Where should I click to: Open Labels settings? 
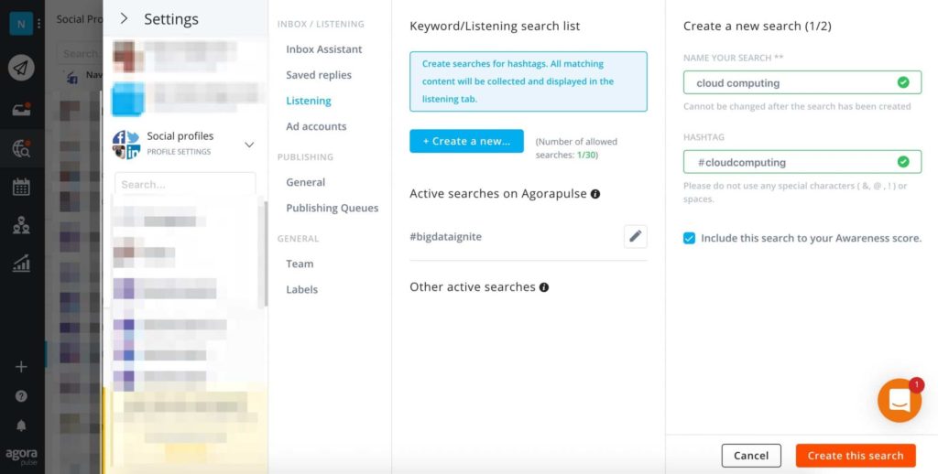click(x=301, y=289)
